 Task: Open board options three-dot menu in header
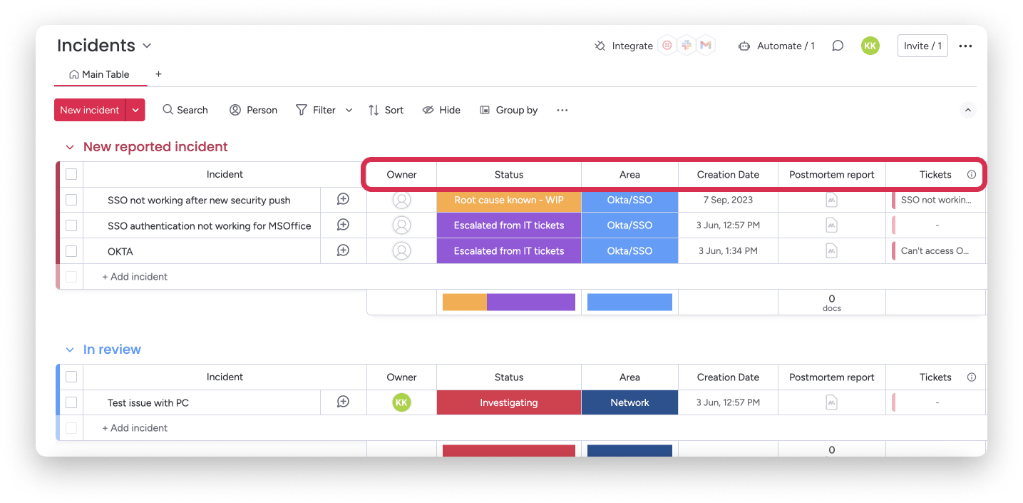pos(965,46)
